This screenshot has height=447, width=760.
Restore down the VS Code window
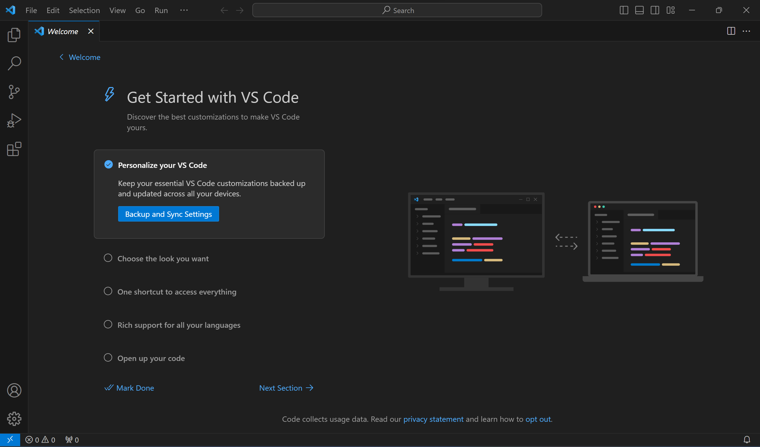point(719,10)
